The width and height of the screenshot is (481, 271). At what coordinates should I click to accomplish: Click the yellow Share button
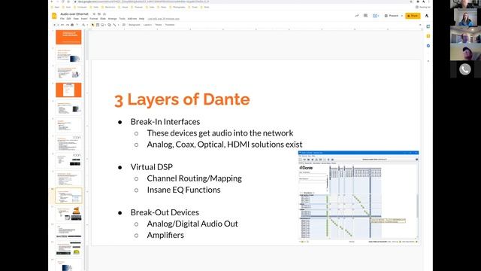413,16
